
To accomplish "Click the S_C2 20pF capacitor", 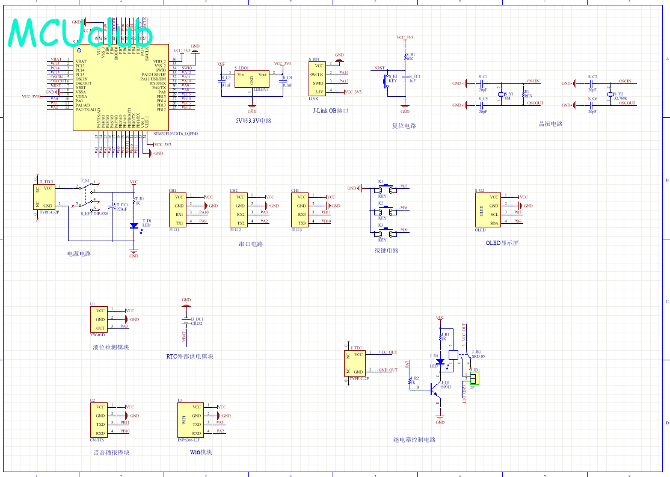I will pyautogui.click(x=592, y=84).
